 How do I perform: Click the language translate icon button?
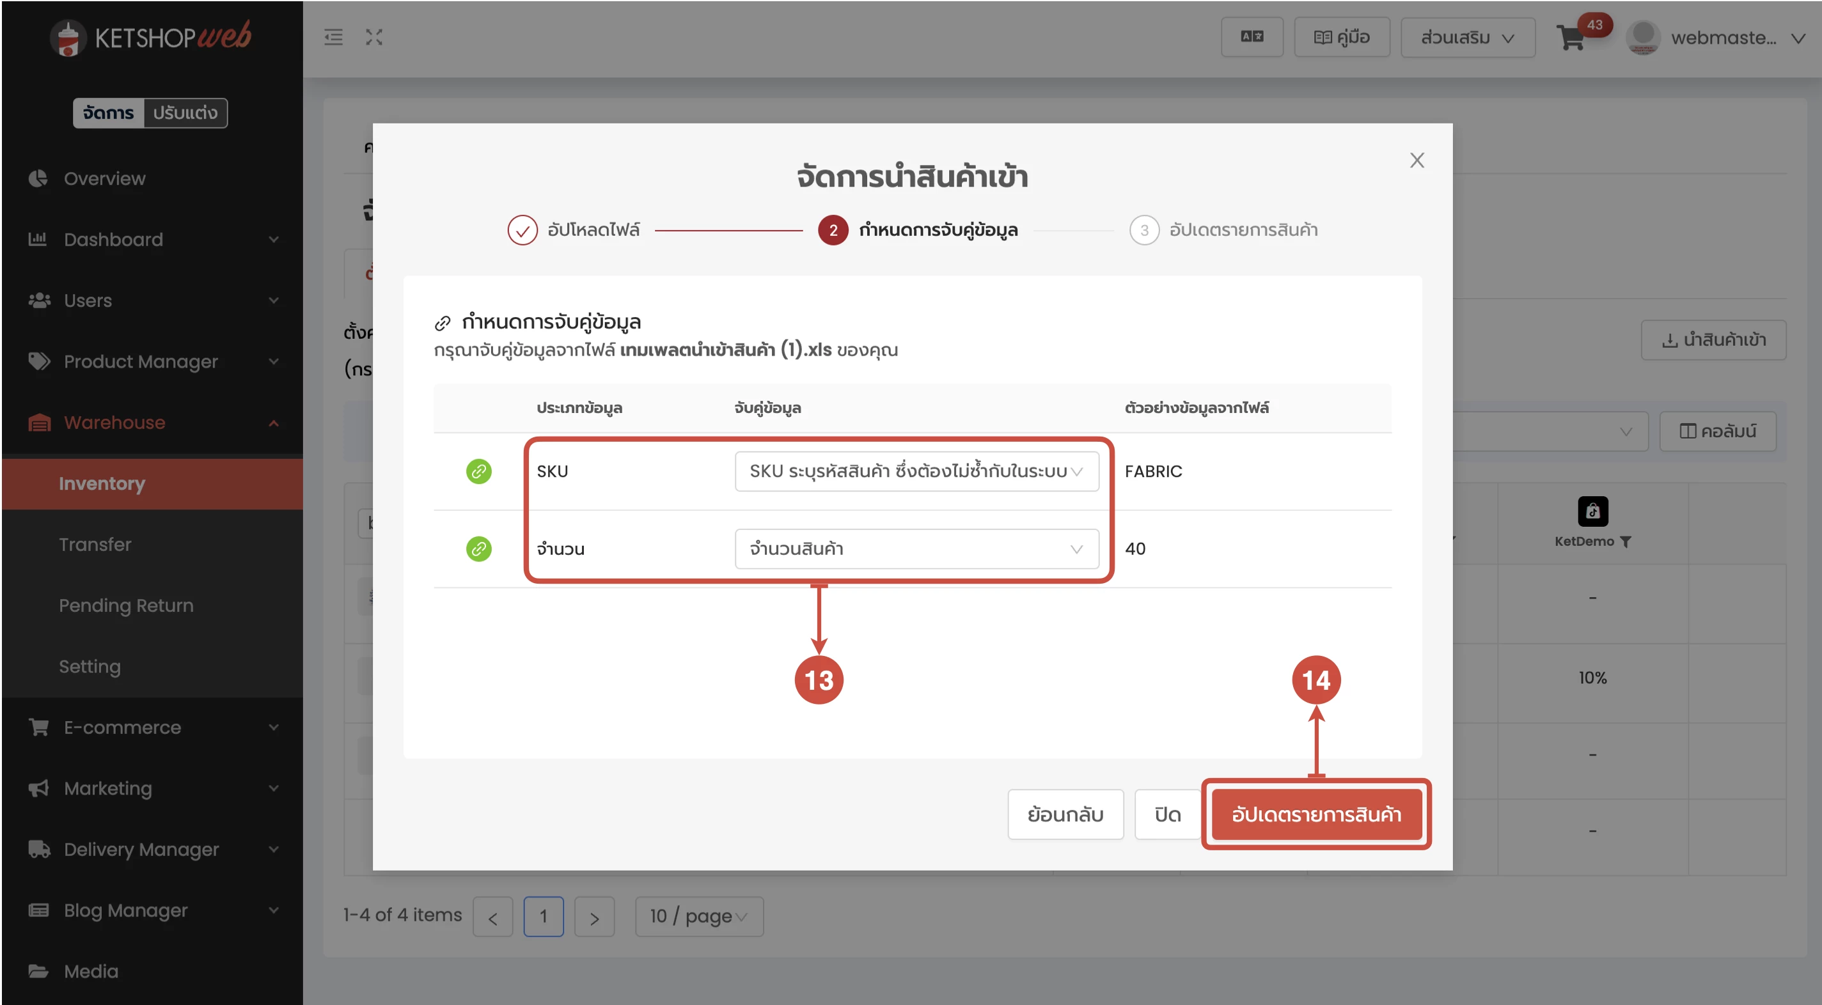pos(1251,37)
